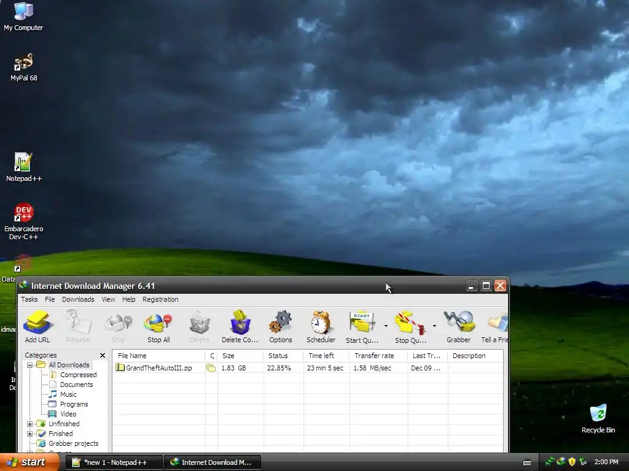The image size is (629, 471).
Task: Click the Add URL toolbar icon
Action: (37, 323)
